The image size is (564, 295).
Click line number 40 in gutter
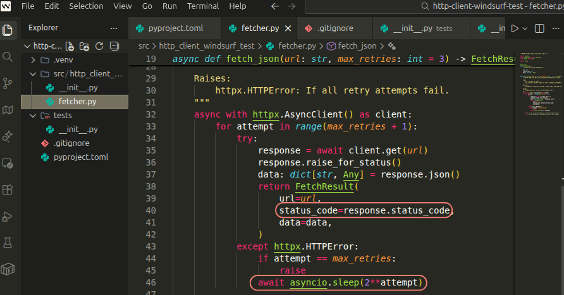pyautogui.click(x=151, y=210)
